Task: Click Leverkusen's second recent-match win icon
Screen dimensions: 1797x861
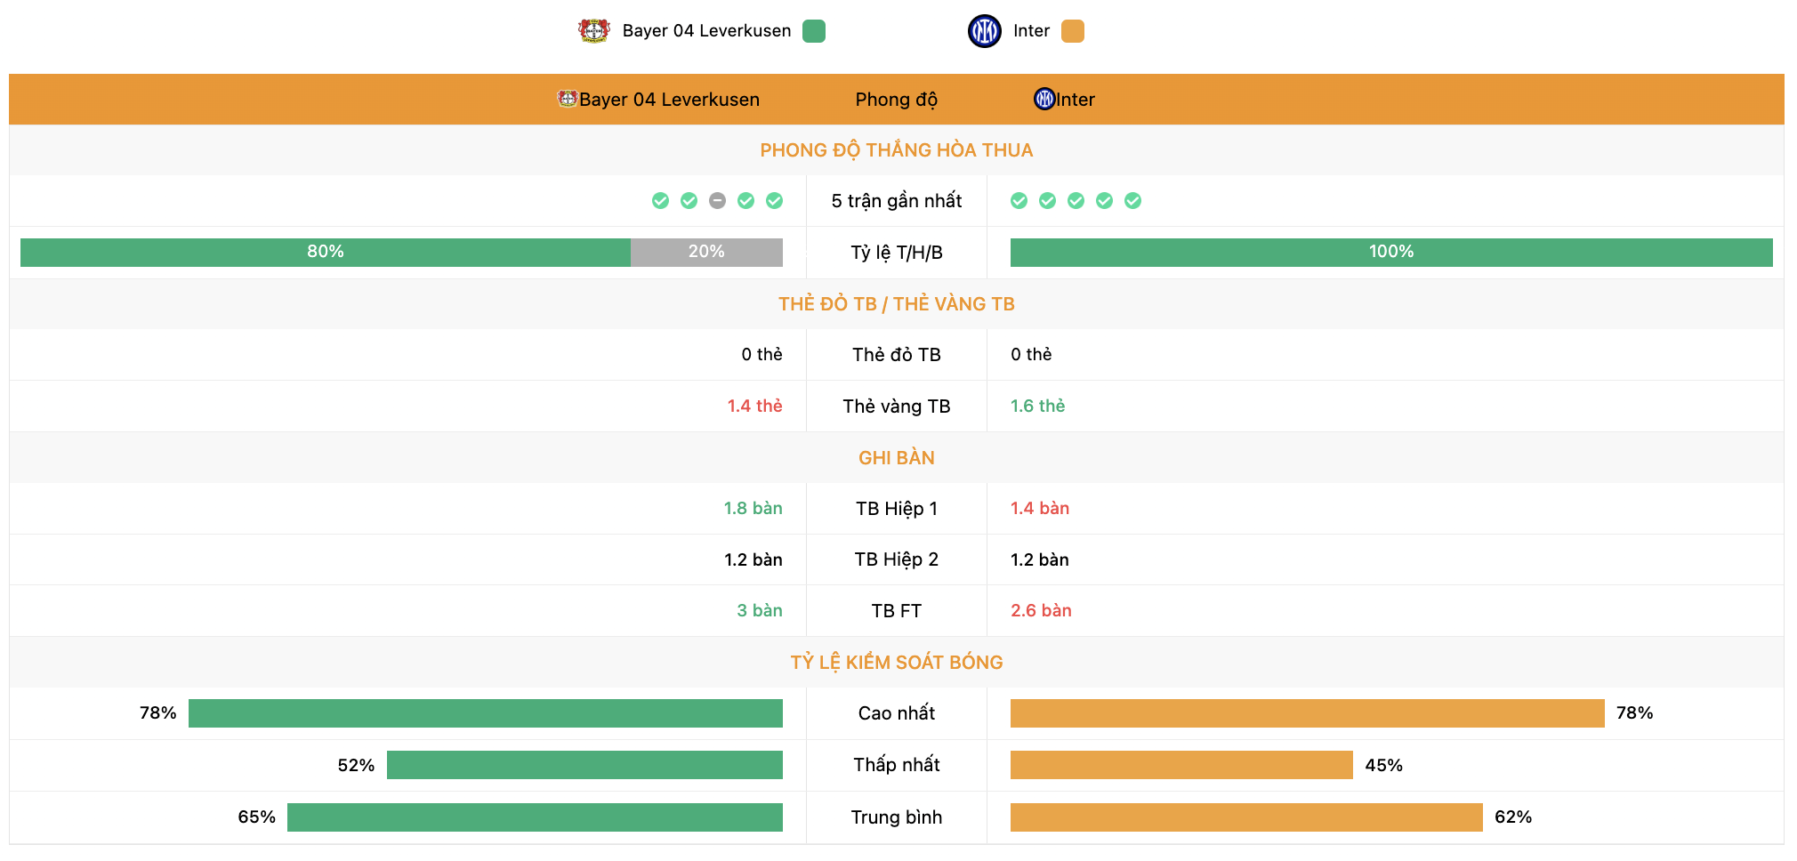Action: point(689,201)
